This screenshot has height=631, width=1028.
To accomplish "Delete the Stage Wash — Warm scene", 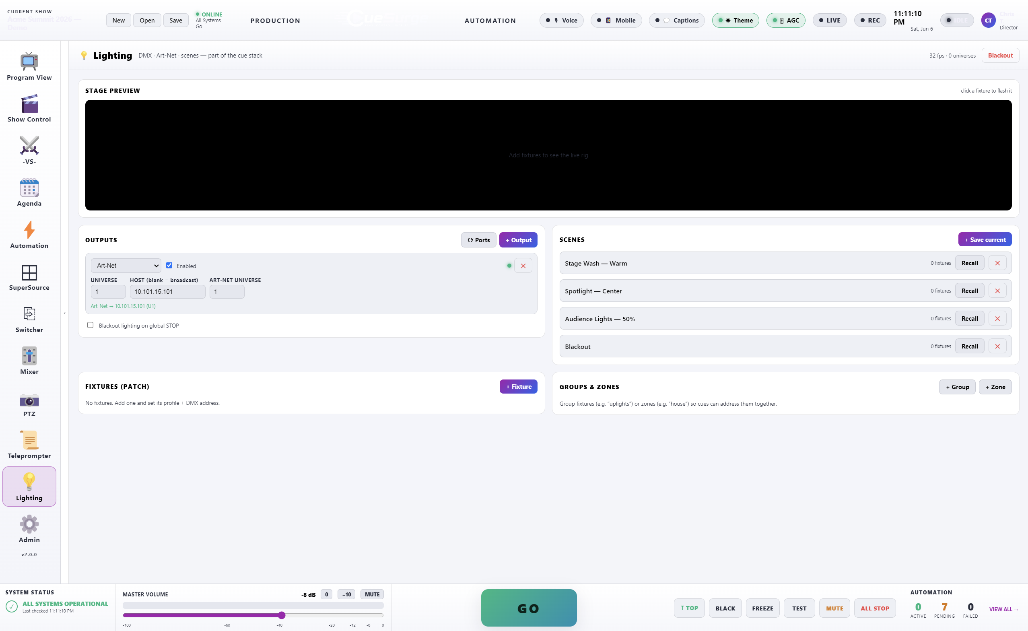I will coord(997,263).
